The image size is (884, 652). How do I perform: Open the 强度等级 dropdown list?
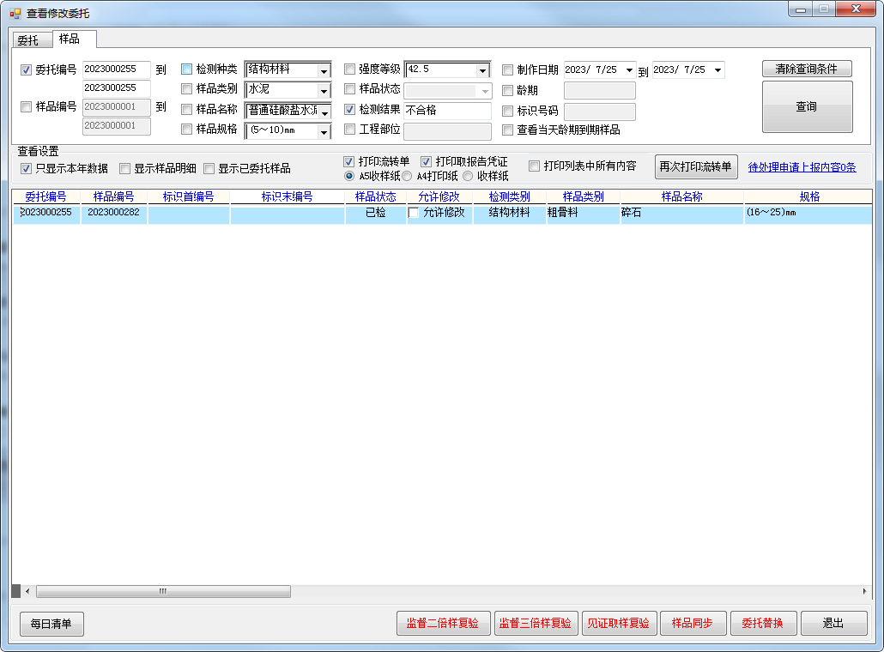[482, 70]
